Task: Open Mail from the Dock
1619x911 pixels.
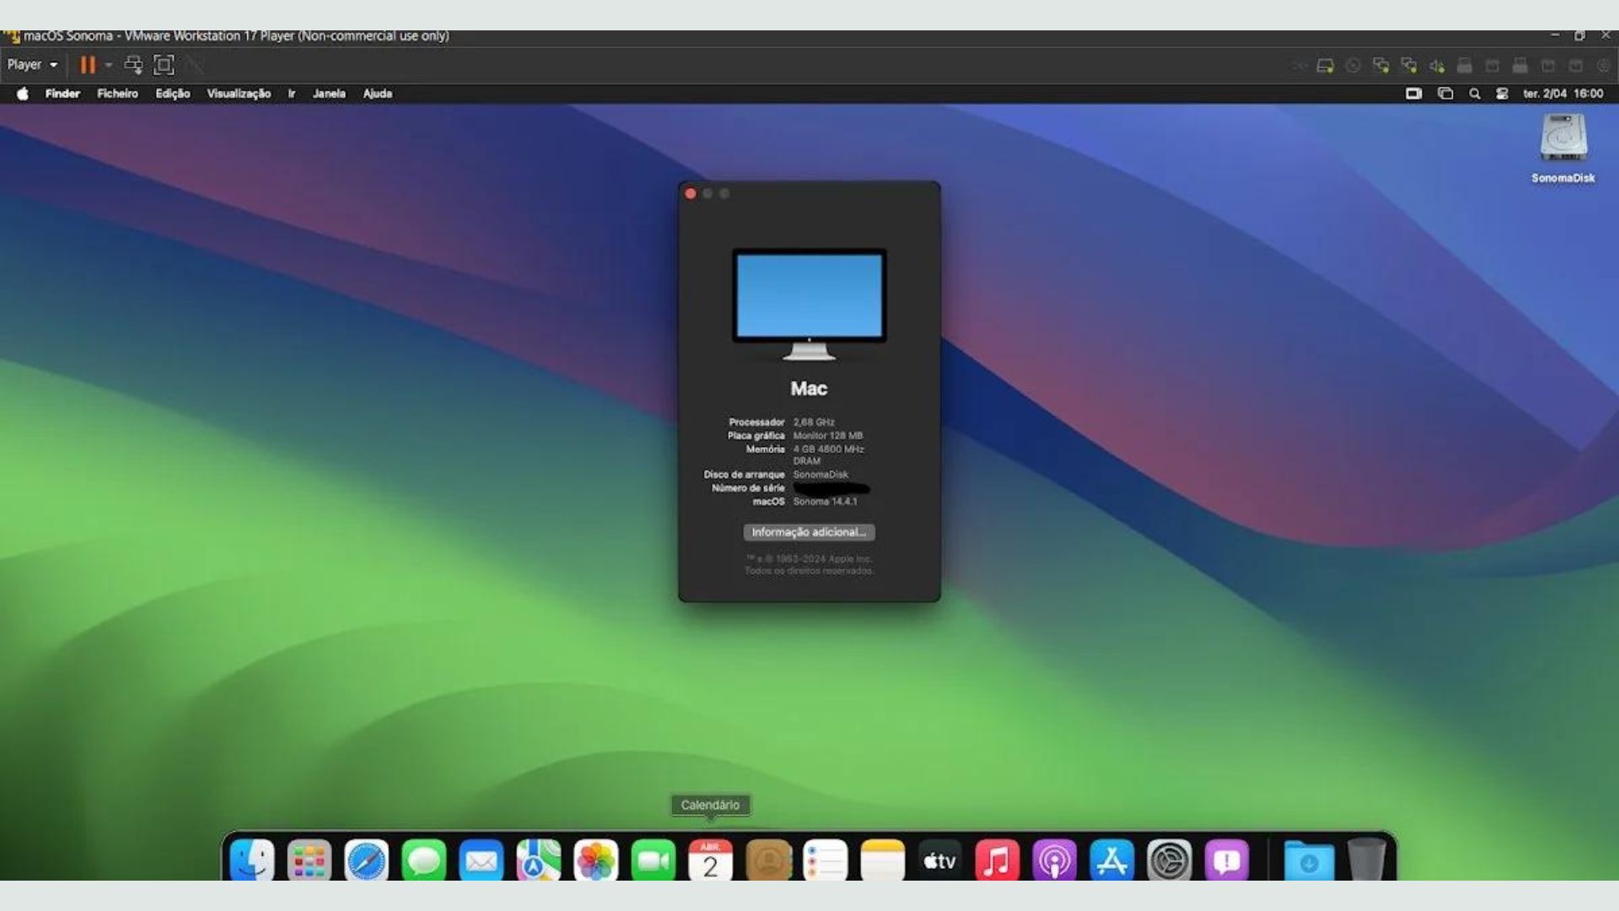Action: click(x=481, y=860)
